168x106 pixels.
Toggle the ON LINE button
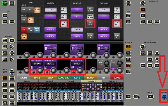coord(12,3)
